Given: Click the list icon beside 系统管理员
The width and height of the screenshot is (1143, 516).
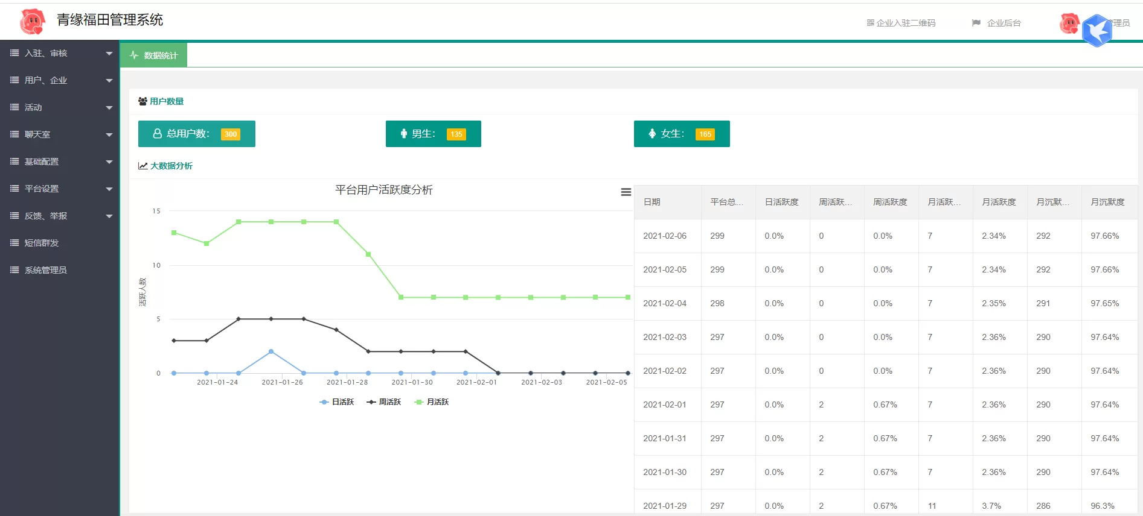Looking at the screenshot, I should pyautogui.click(x=14, y=270).
